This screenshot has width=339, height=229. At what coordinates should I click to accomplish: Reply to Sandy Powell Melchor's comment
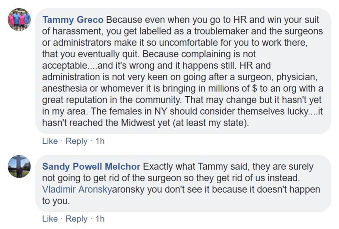pyautogui.click(x=76, y=219)
